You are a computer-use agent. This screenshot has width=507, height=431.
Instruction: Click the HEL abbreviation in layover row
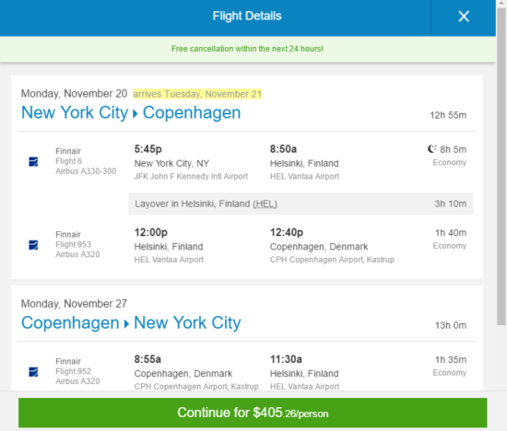point(265,204)
